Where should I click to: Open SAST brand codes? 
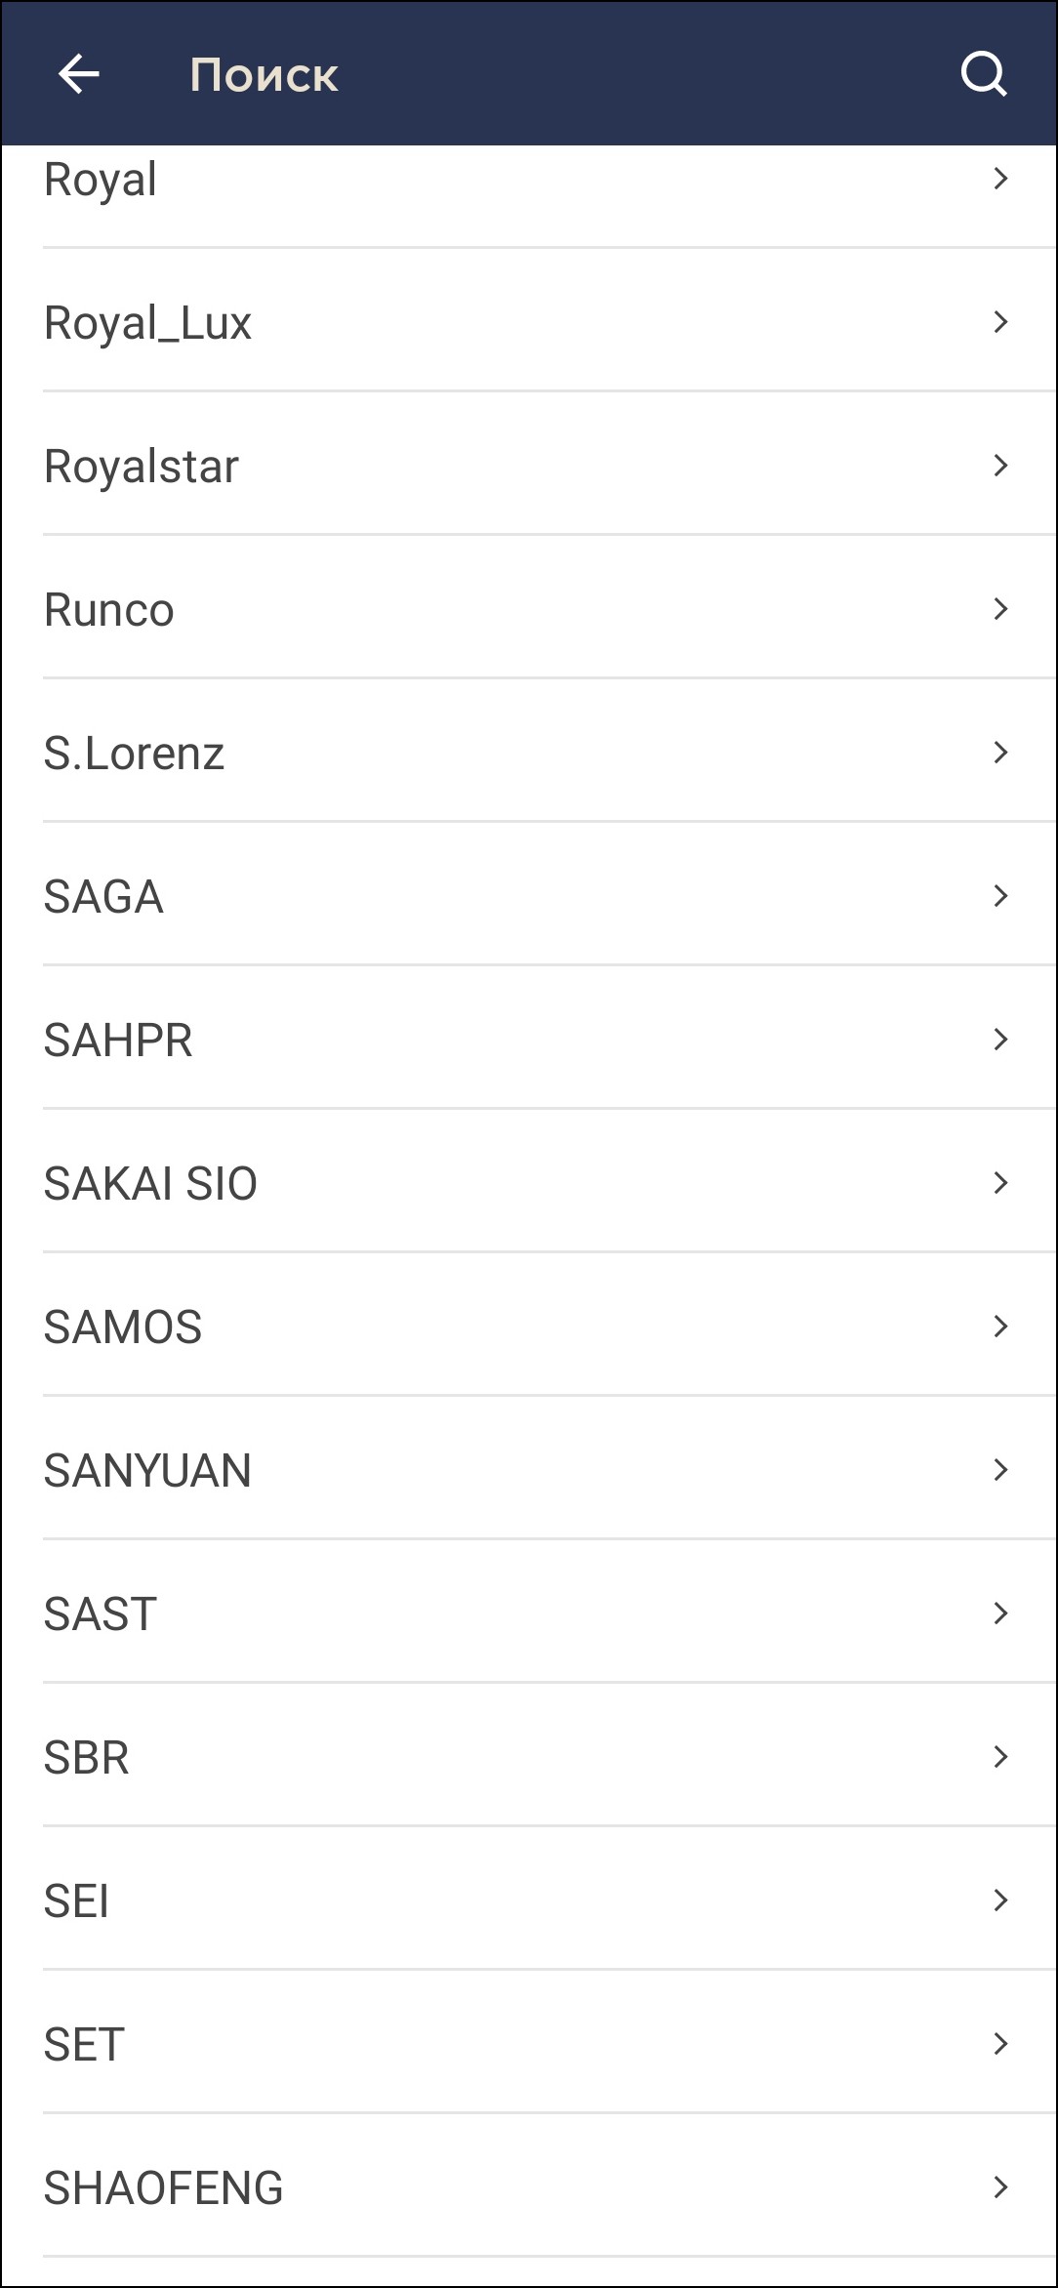tap(101, 1614)
